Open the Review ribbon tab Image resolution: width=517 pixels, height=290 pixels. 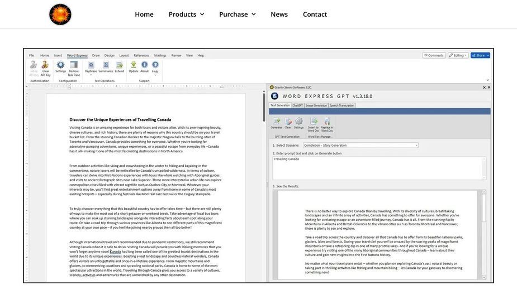click(x=176, y=55)
